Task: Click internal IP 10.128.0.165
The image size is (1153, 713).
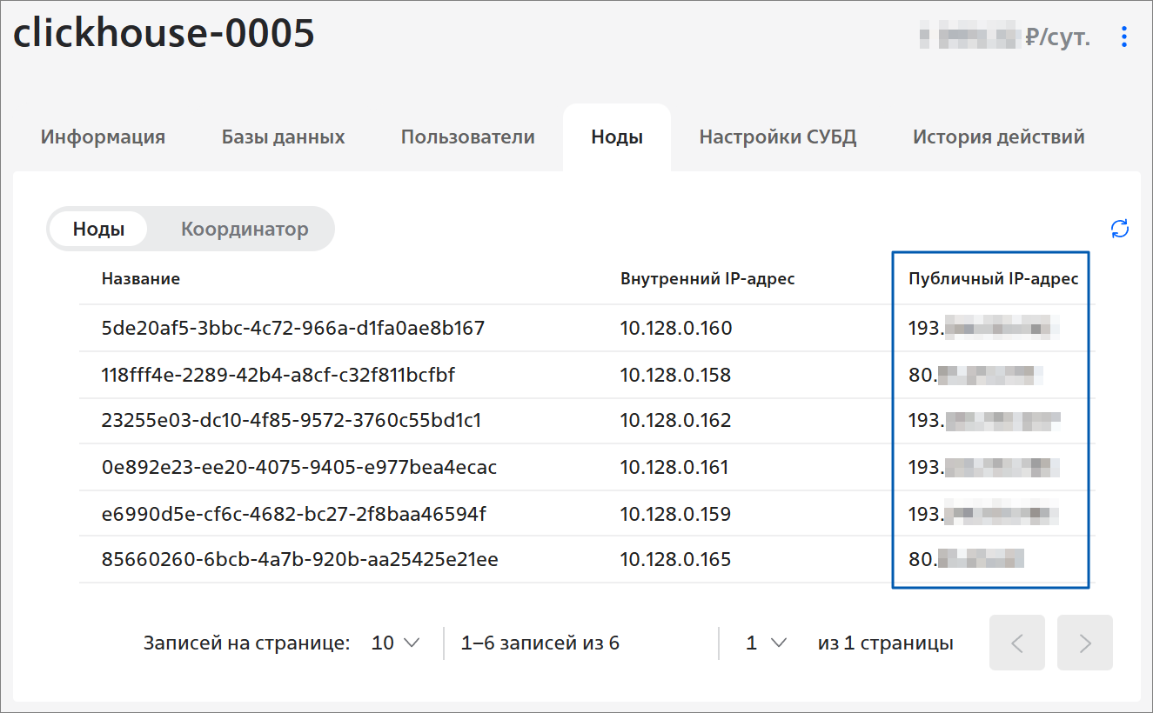Action: [x=675, y=560]
